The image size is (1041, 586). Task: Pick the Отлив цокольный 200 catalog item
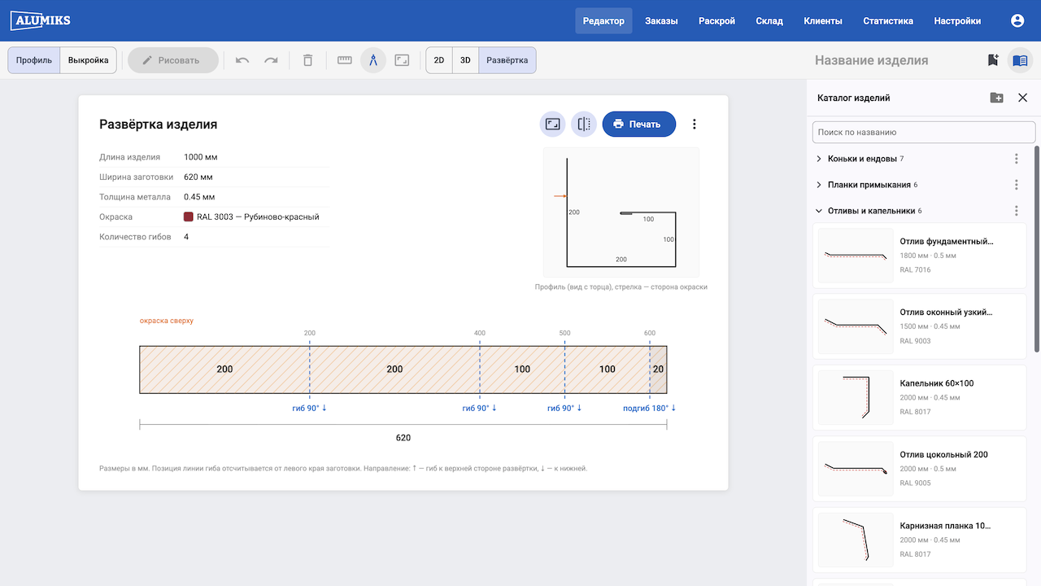point(920,469)
